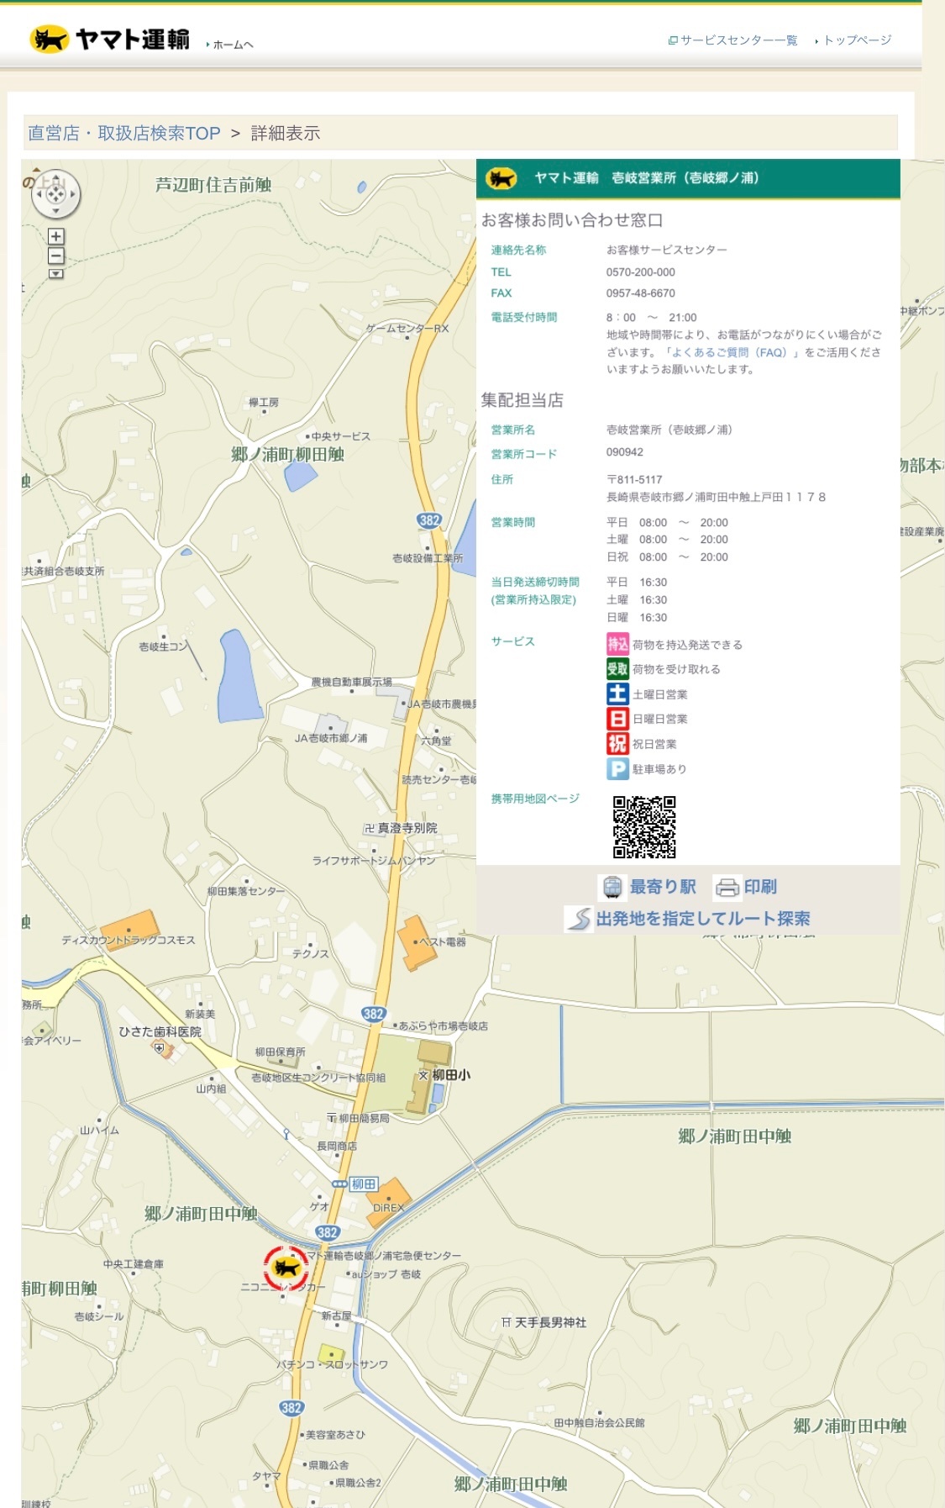The height and width of the screenshot is (1508, 945).
Task: Click ベスト電器 label on map
Action: point(442,941)
